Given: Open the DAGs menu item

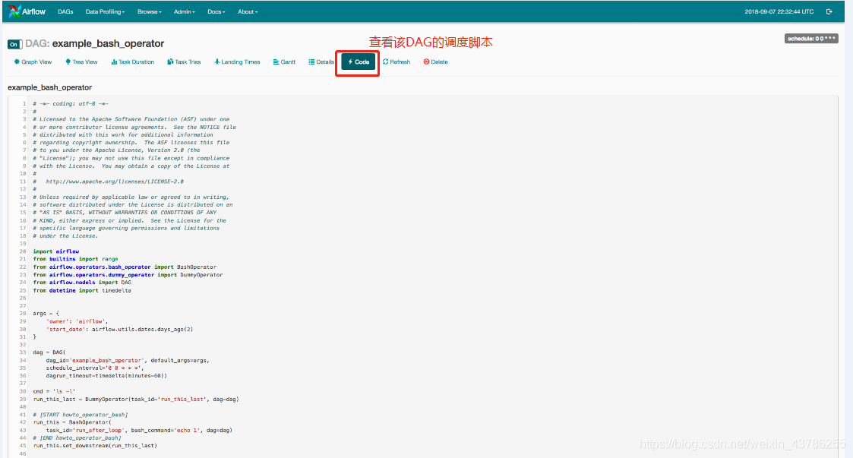Looking at the screenshot, I should pyautogui.click(x=65, y=11).
